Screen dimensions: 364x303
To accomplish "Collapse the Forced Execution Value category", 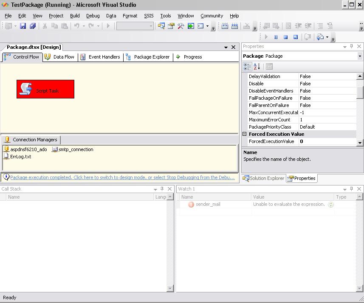I will pyautogui.click(x=245, y=134).
